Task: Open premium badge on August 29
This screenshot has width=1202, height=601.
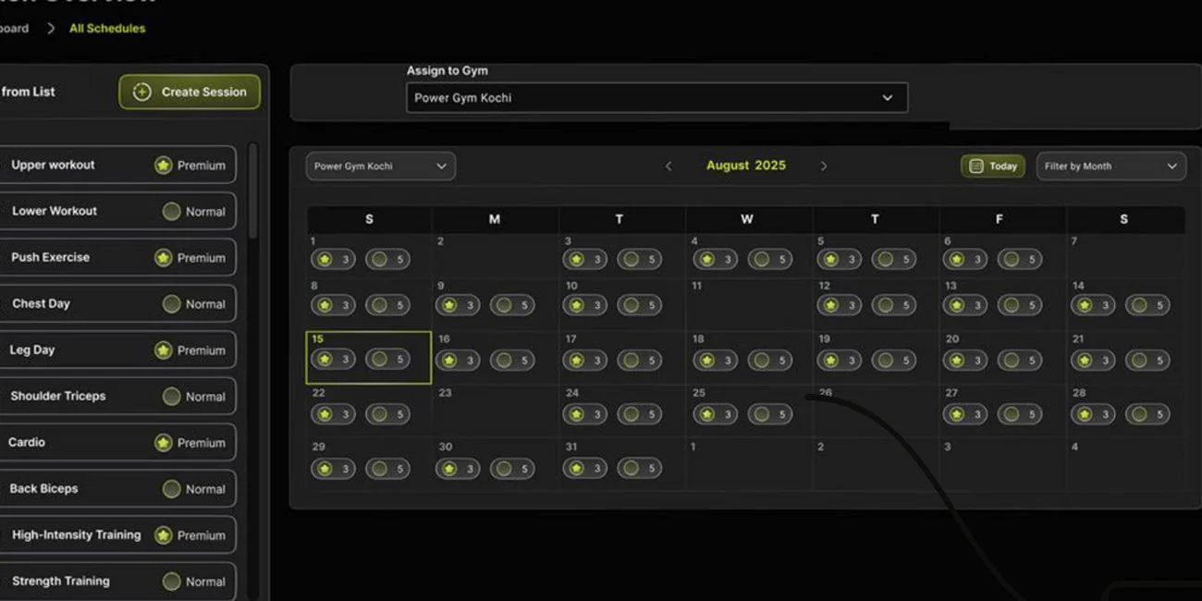Action: (333, 469)
